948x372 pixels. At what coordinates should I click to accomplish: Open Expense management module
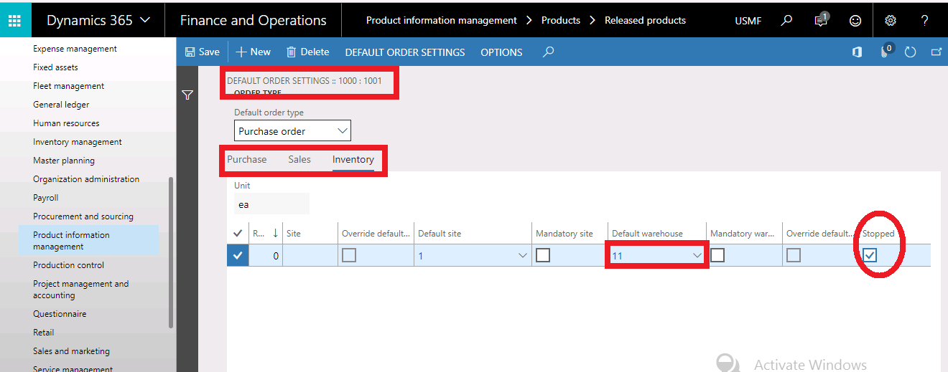pos(75,49)
